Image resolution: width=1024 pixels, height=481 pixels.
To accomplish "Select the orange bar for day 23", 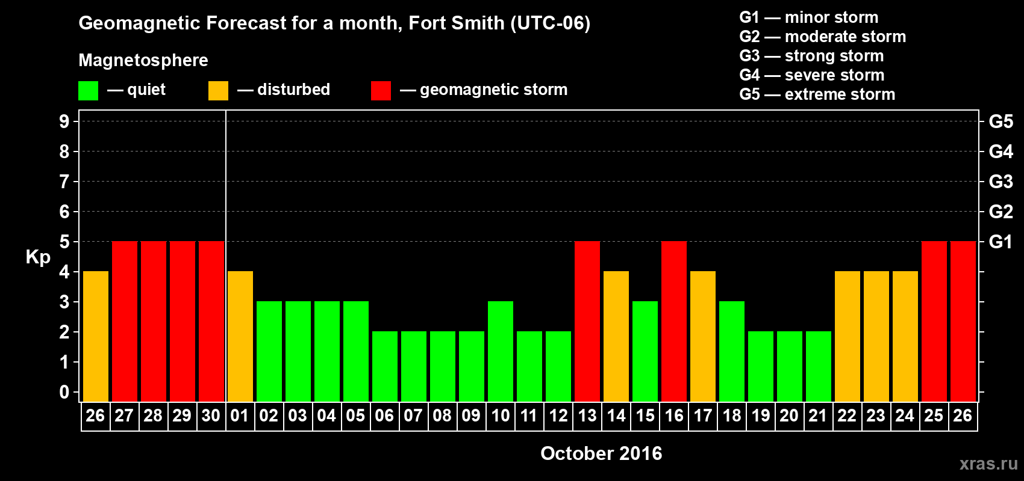I will coord(876,336).
